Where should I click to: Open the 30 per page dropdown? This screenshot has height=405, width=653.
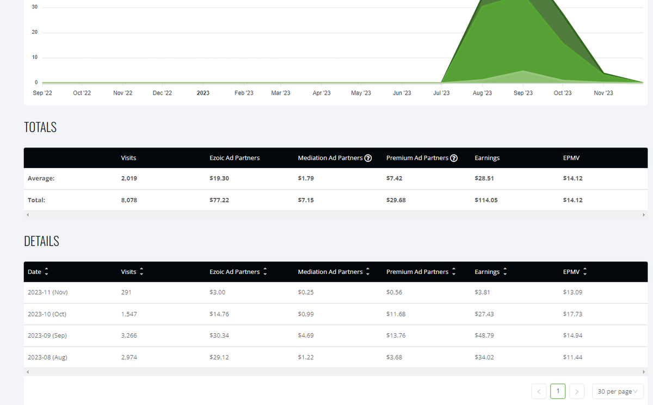click(x=618, y=391)
